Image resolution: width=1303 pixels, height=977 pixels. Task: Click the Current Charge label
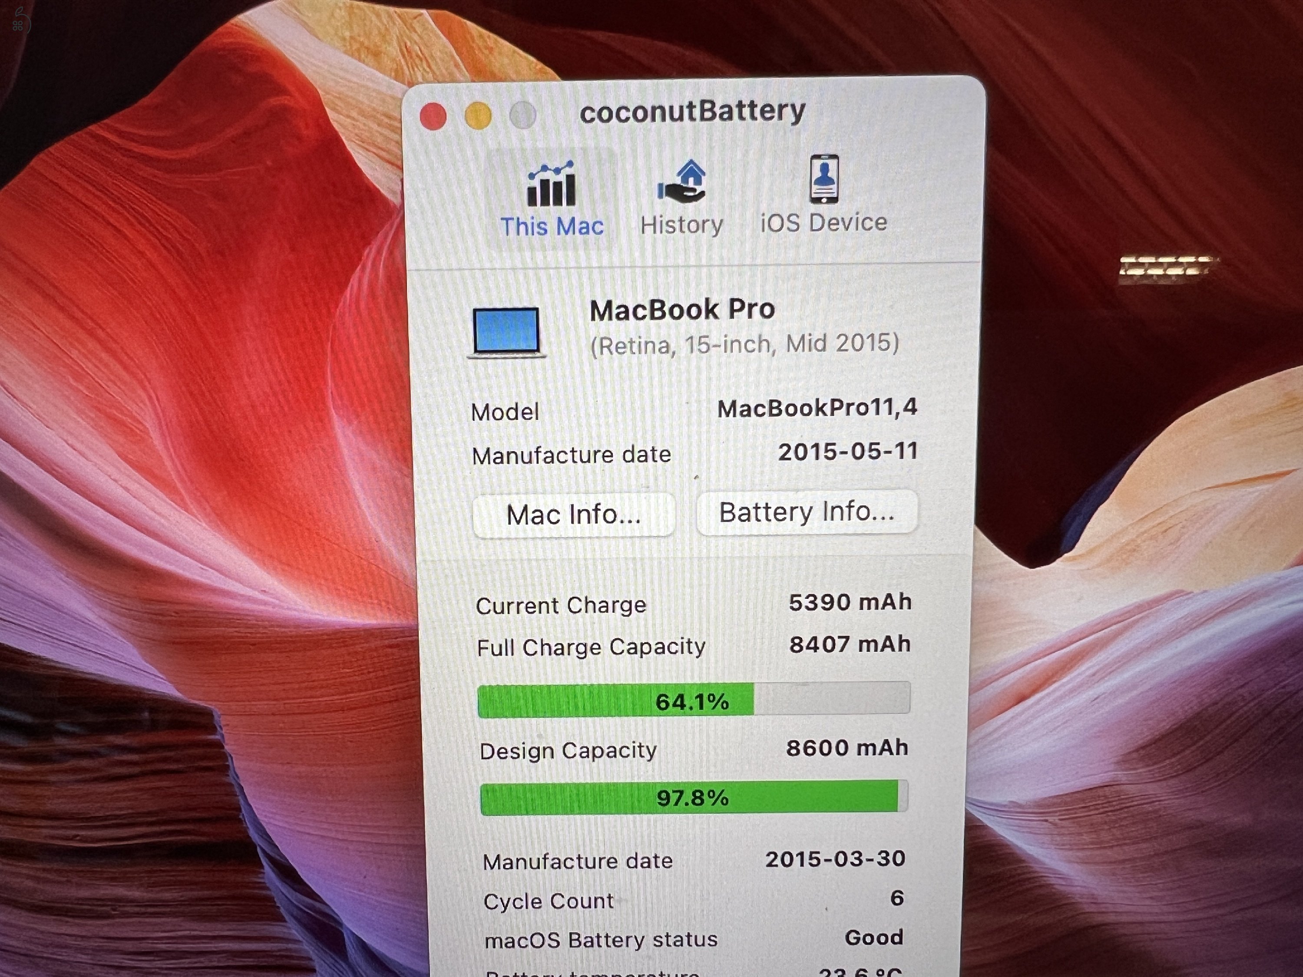coord(561,605)
